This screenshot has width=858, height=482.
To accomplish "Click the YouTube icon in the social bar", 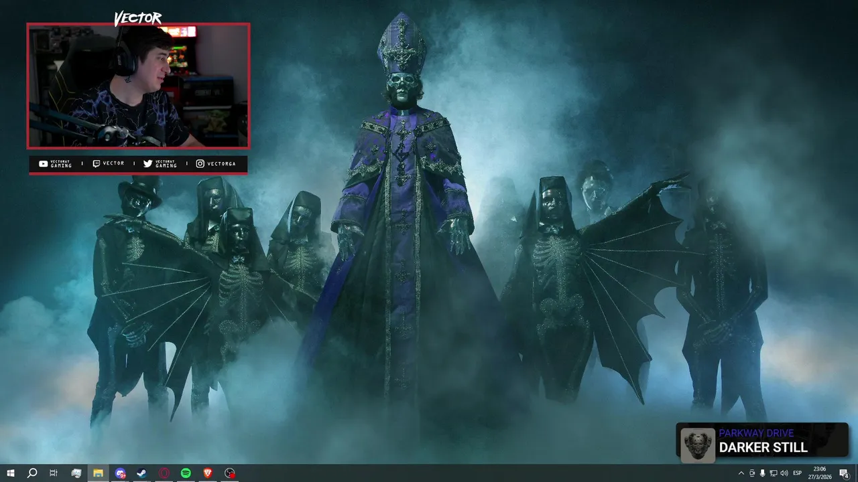I will (44, 163).
